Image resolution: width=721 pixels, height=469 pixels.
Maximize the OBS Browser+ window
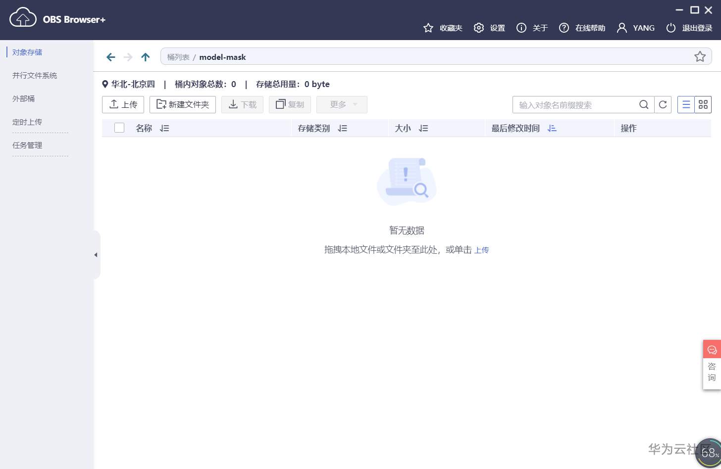coord(695,10)
